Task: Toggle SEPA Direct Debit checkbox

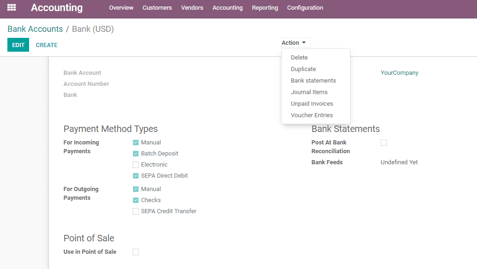Action: coord(136,176)
